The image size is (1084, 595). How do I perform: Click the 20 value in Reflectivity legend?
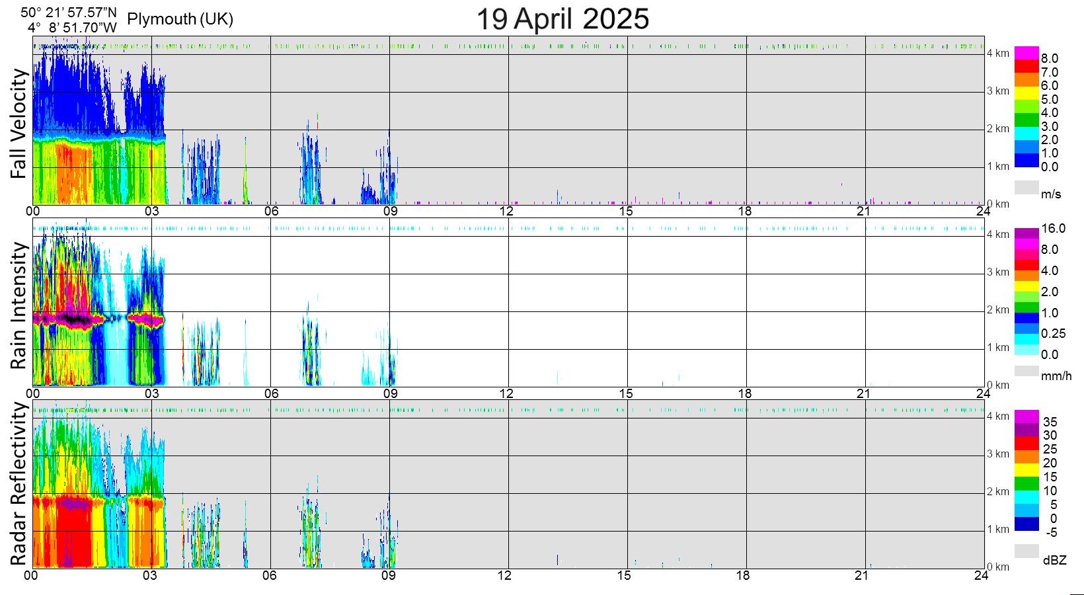tap(1050, 463)
